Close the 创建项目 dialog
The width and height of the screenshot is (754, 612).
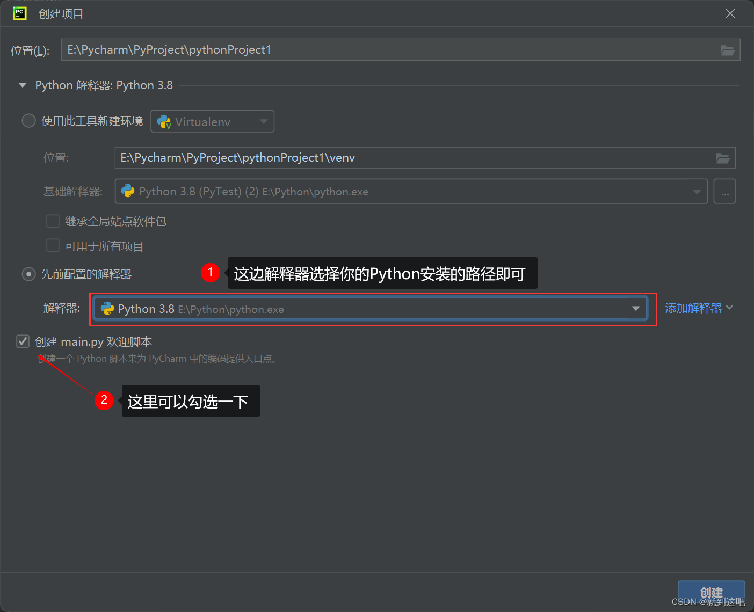[x=730, y=13]
